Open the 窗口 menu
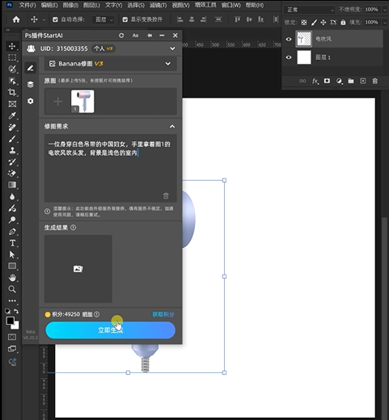The height and width of the screenshot is (420, 389). pos(231,5)
